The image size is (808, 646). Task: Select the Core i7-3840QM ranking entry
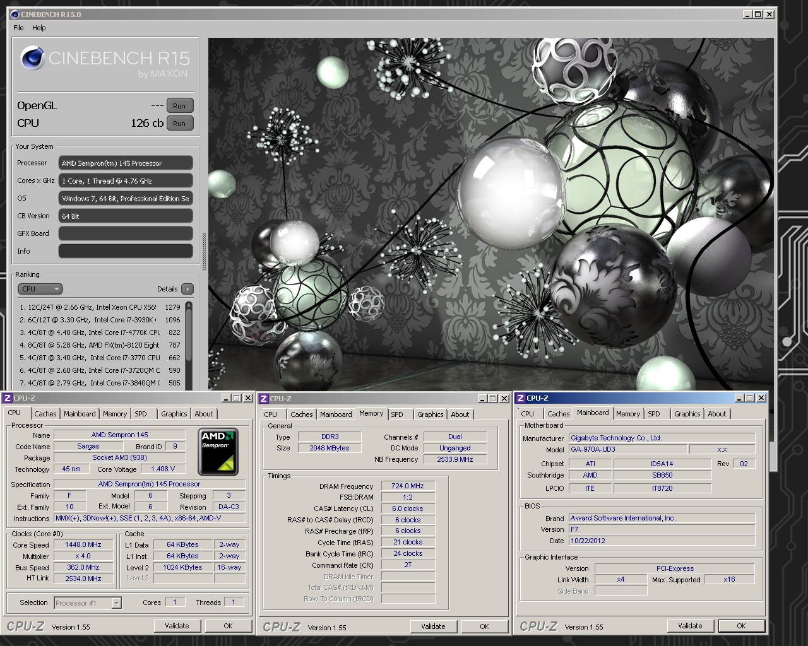[x=100, y=383]
